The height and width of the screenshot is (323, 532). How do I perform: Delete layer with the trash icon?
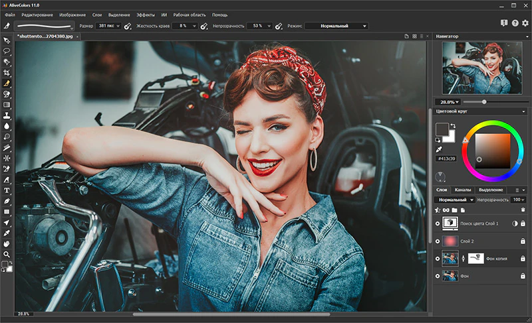click(523, 210)
